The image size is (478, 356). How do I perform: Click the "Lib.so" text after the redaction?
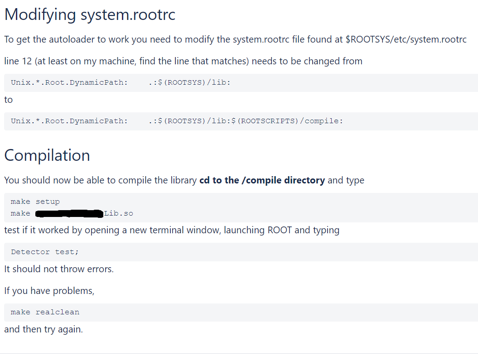click(x=119, y=213)
